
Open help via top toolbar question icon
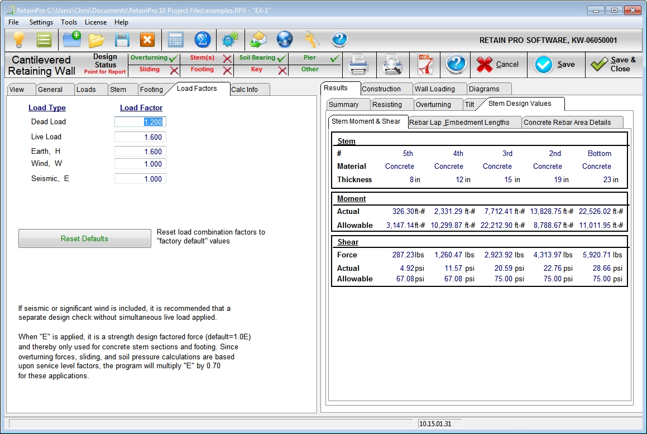tap(339, 40)
